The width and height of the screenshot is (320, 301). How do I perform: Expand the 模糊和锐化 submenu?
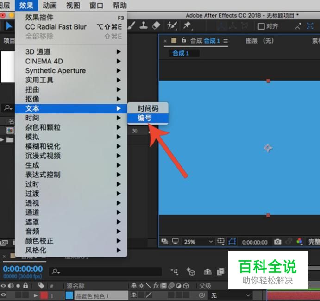pos(71,146)
